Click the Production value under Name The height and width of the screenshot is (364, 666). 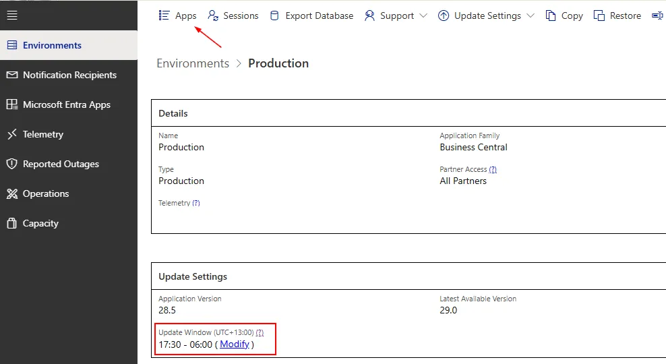pyautogui.click(x=181, y=148)
